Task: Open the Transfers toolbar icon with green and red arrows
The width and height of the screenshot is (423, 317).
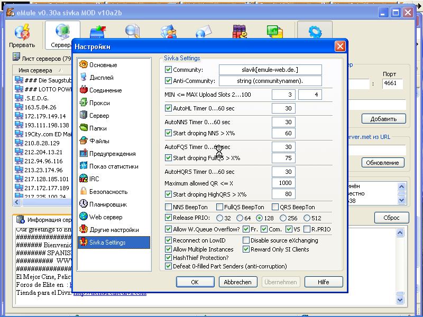Action: coord(98,31)
